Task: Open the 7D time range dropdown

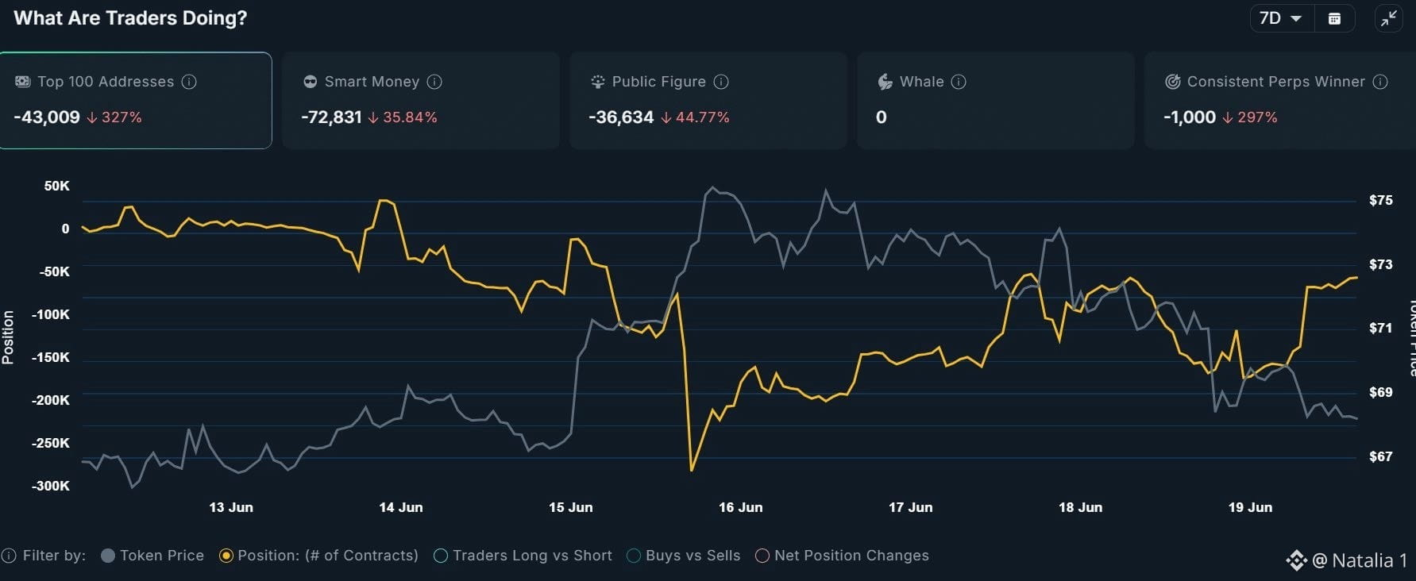Action: click(x=1281, y=18)
